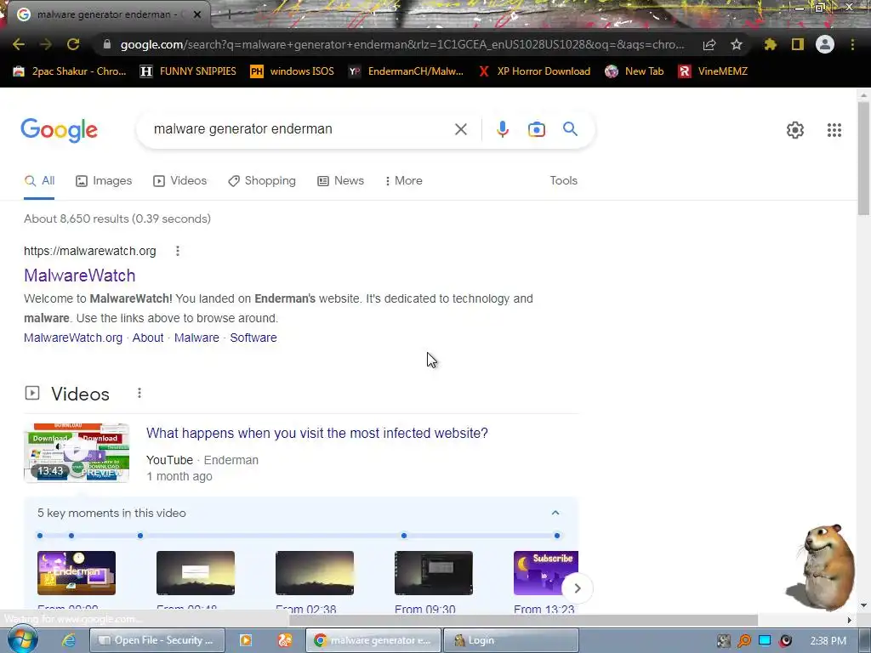The image size is (871, 653).
Task: Show next key moments with arrow
Action: [x=578, y=588]
